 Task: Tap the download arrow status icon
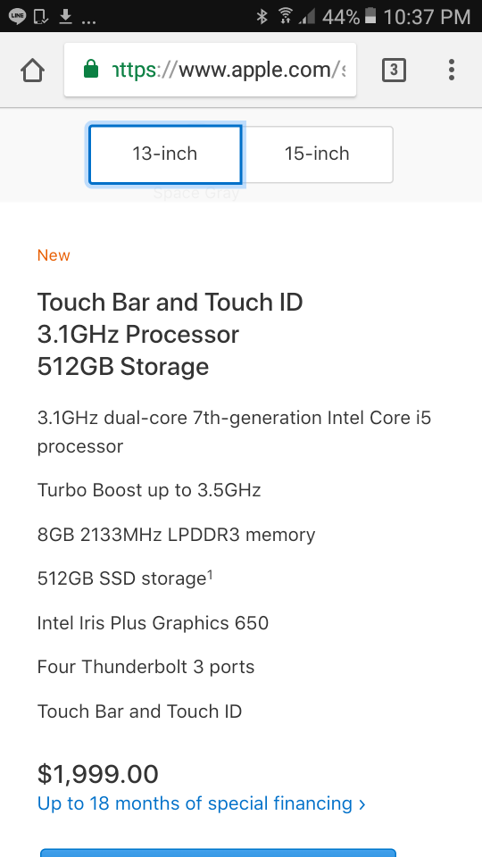pos(65,16)
